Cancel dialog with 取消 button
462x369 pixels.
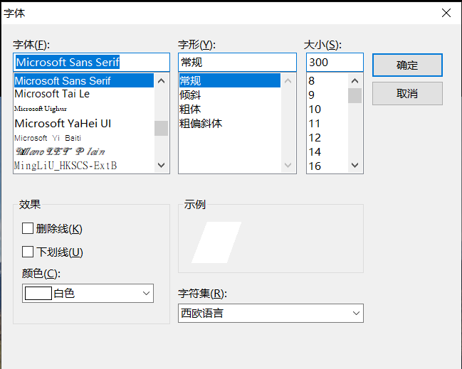(x=407, y=94)
